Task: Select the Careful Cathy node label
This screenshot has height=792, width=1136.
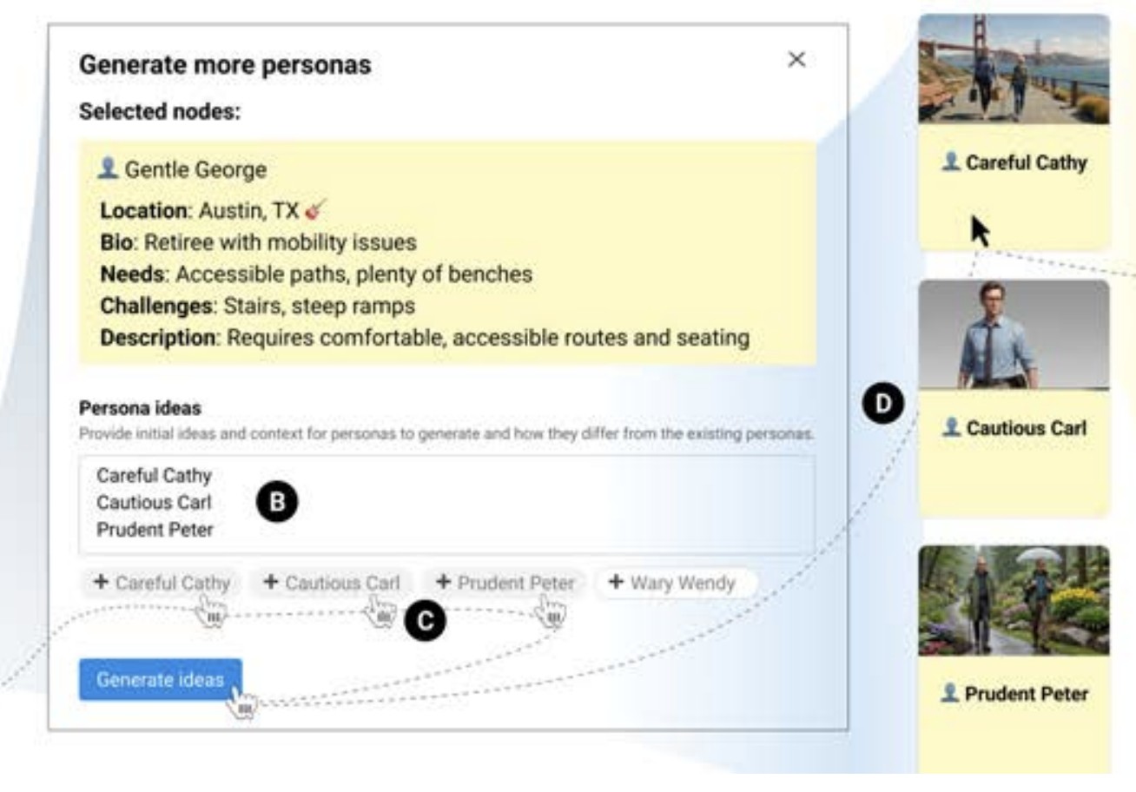Action: (x=1026, y=162)
